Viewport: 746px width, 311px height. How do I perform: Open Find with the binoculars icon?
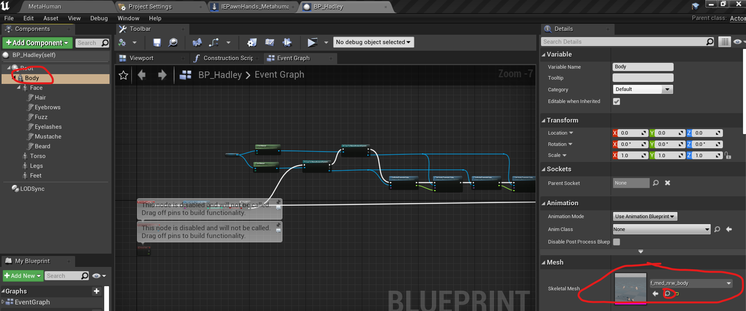197,43
